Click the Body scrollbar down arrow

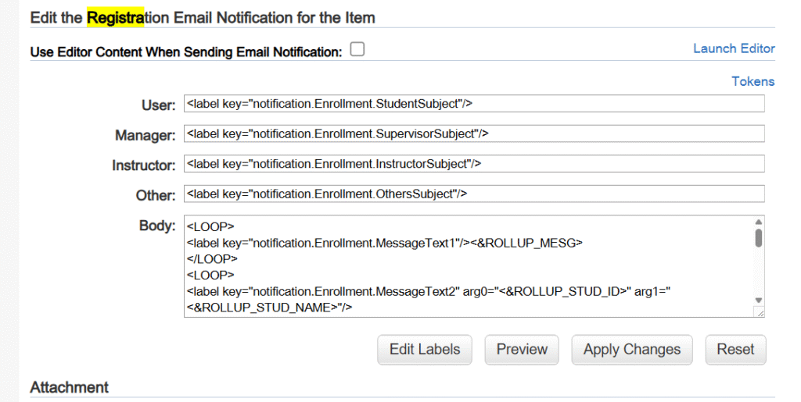click(x=758, y=300)
